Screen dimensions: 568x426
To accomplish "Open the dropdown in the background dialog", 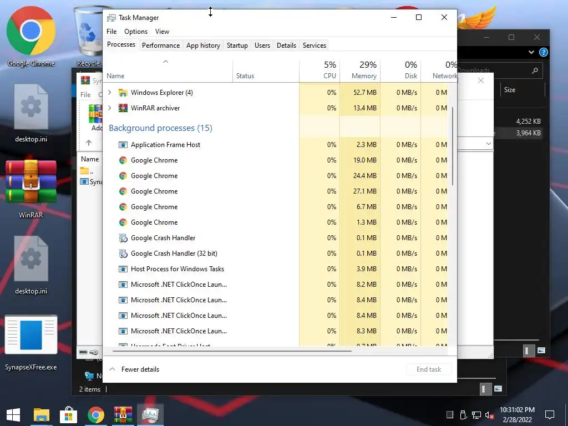I will coord(488,144).
